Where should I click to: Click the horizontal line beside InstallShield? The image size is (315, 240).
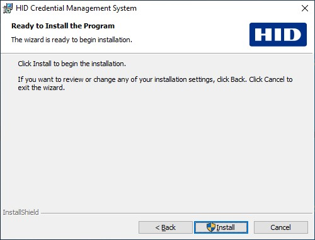[x=176, y=214]
